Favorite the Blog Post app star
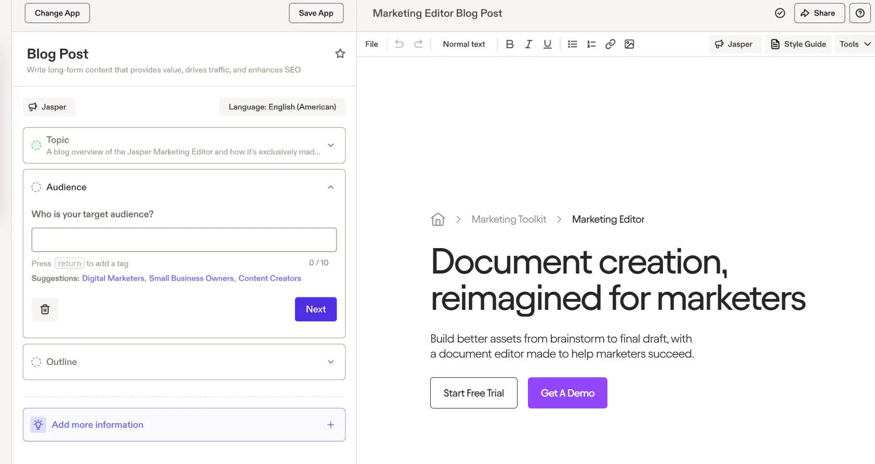The width and height of the screenshot is (875, 464). coord(340,53)
